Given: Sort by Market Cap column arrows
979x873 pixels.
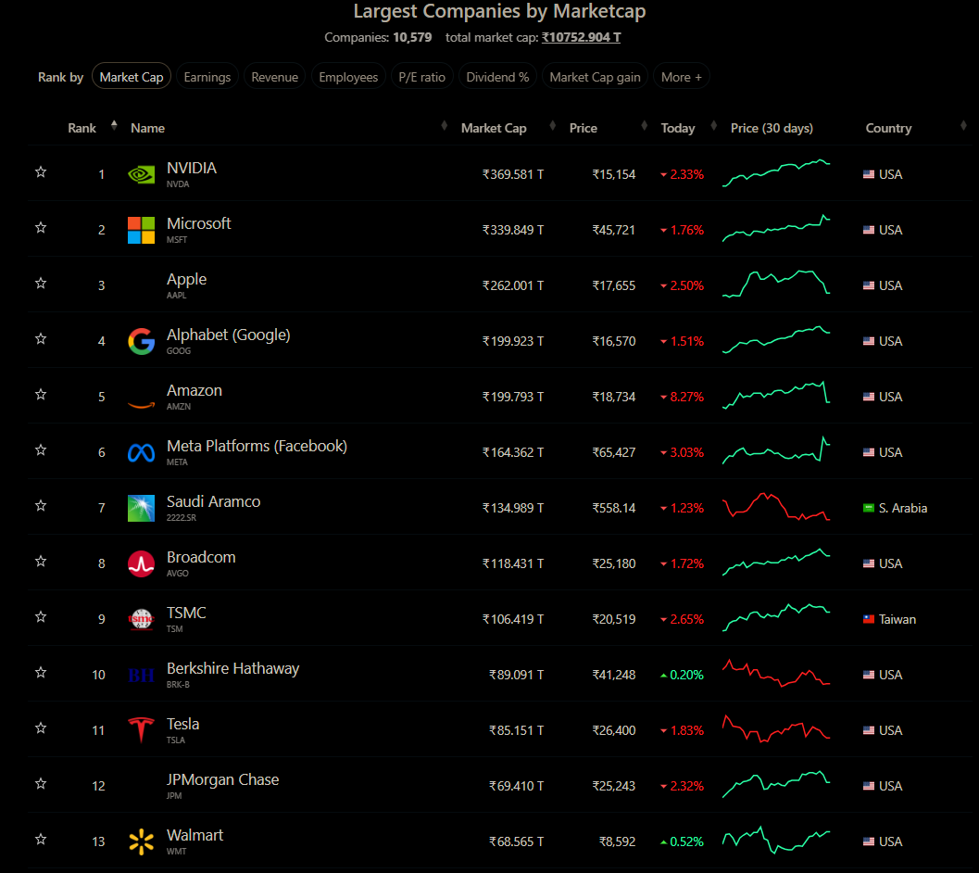Looking at the screenshot, I should point(553,126).
